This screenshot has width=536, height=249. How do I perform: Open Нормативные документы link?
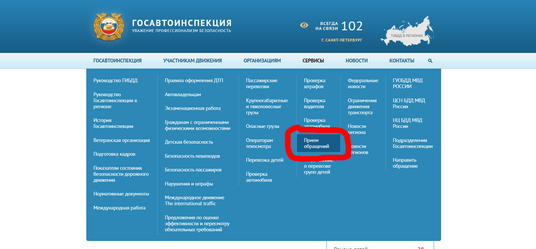point(121,194)
